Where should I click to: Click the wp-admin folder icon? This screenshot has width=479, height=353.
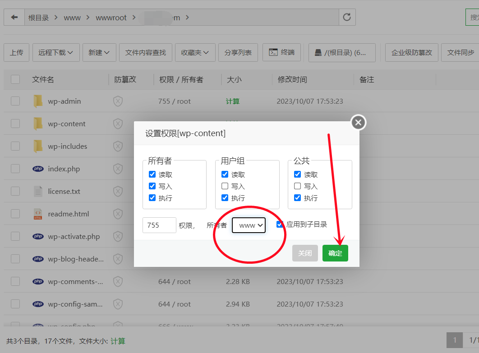[38, 101]
